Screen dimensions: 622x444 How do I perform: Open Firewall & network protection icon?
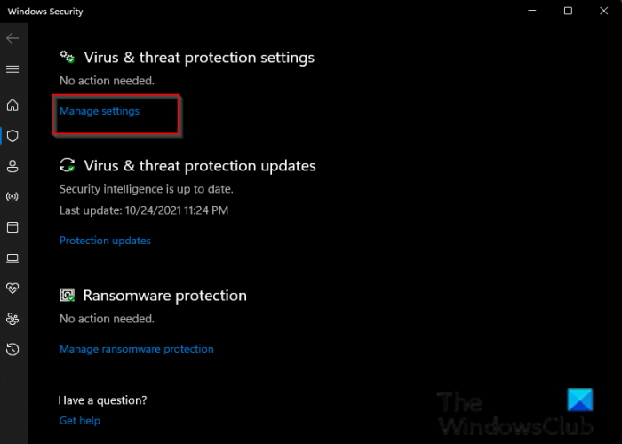click(x=12, y=197)
